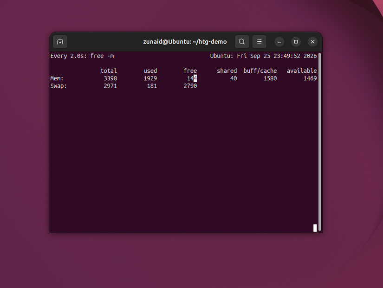Click the available value 1469
This screenshot has width=383, height=288.
[310, 78]
